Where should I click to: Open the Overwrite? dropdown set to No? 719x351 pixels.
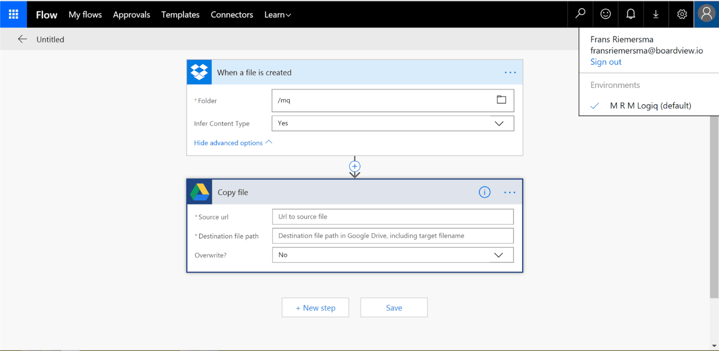(x=393, y=255)
